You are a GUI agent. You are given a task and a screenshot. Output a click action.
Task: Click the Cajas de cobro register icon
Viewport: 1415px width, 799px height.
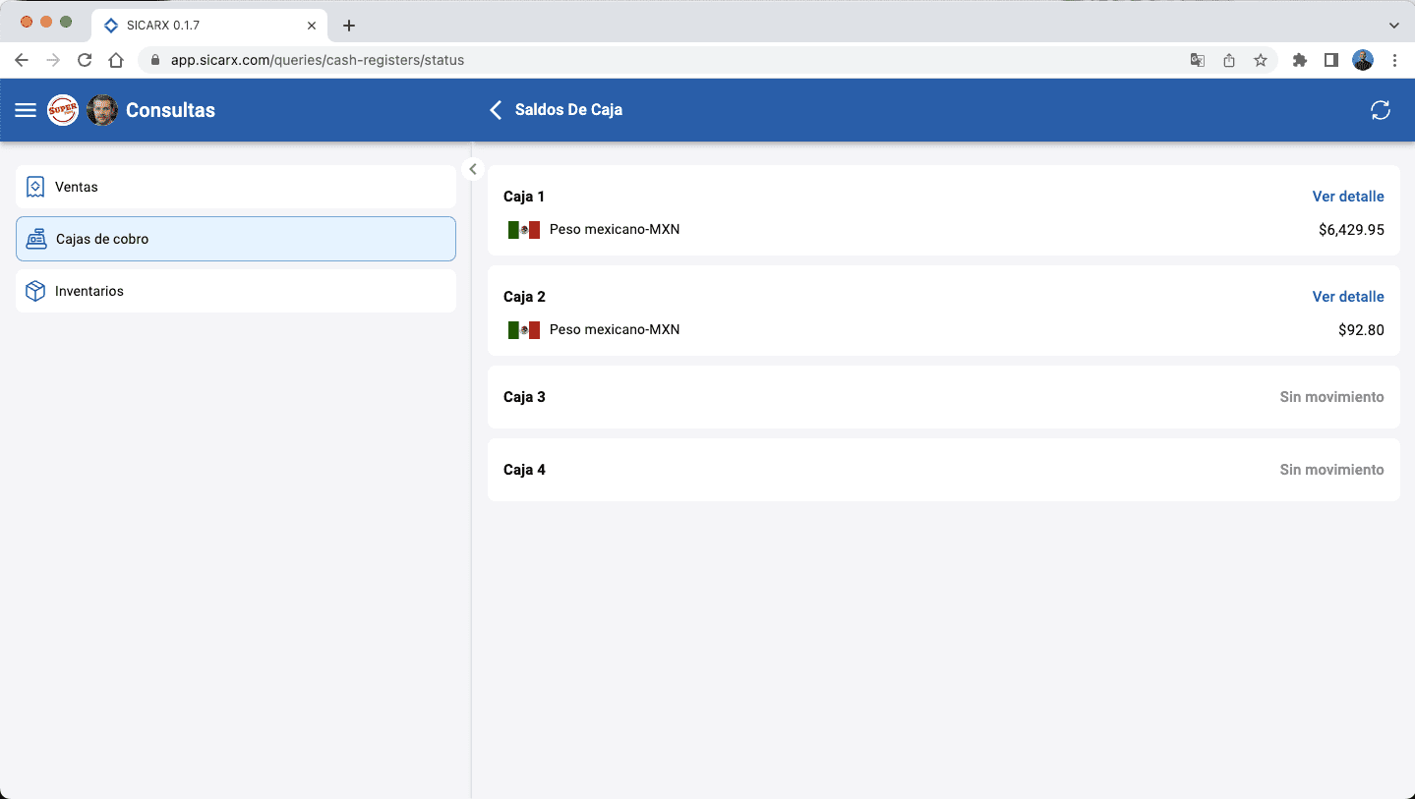click(x=36, y=239)
